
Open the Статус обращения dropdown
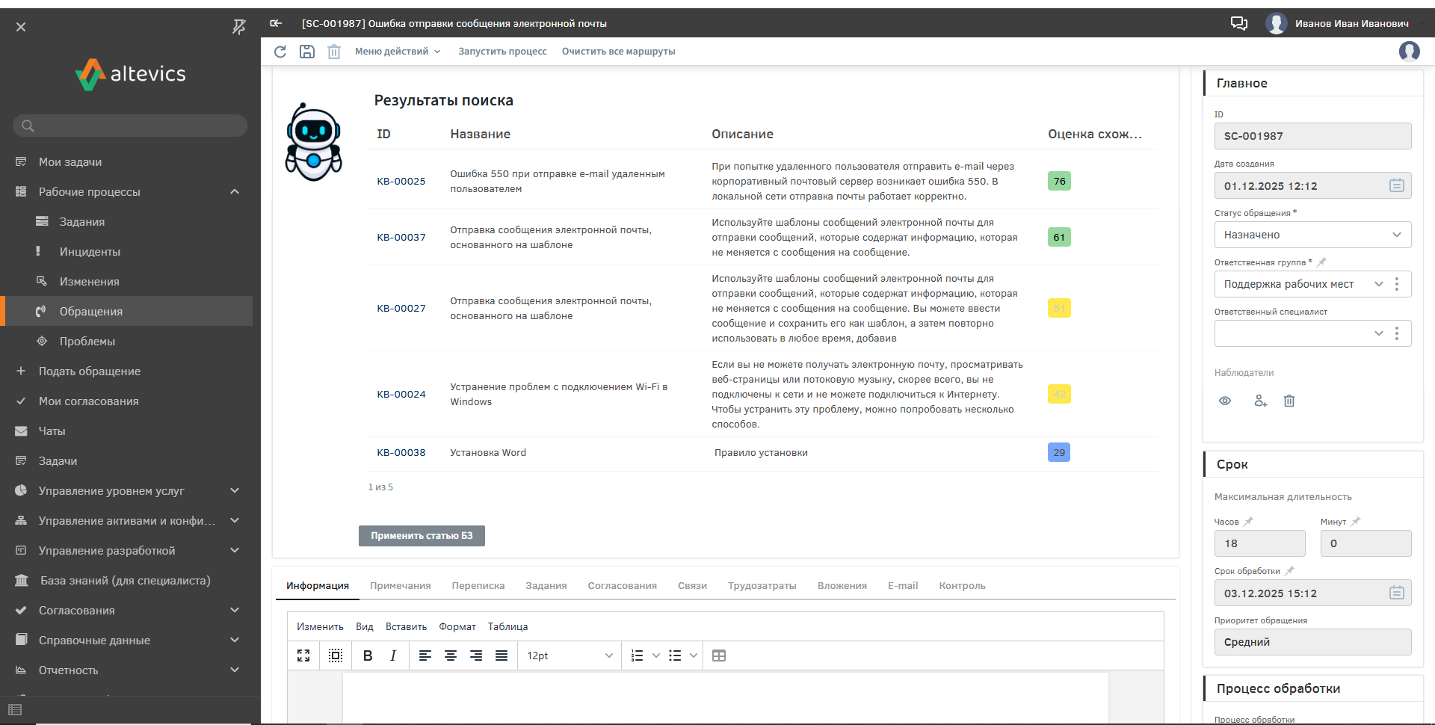[x=1312, y=235]
